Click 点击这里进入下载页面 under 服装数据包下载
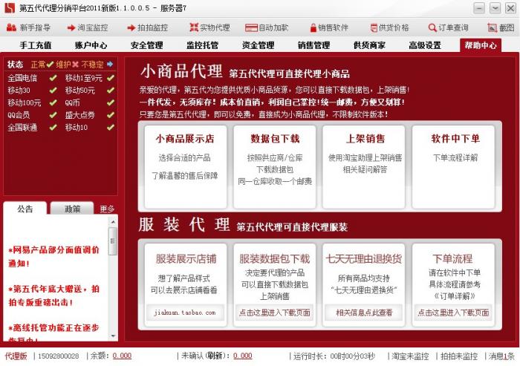The image size is (520, 366). [274, 313]
